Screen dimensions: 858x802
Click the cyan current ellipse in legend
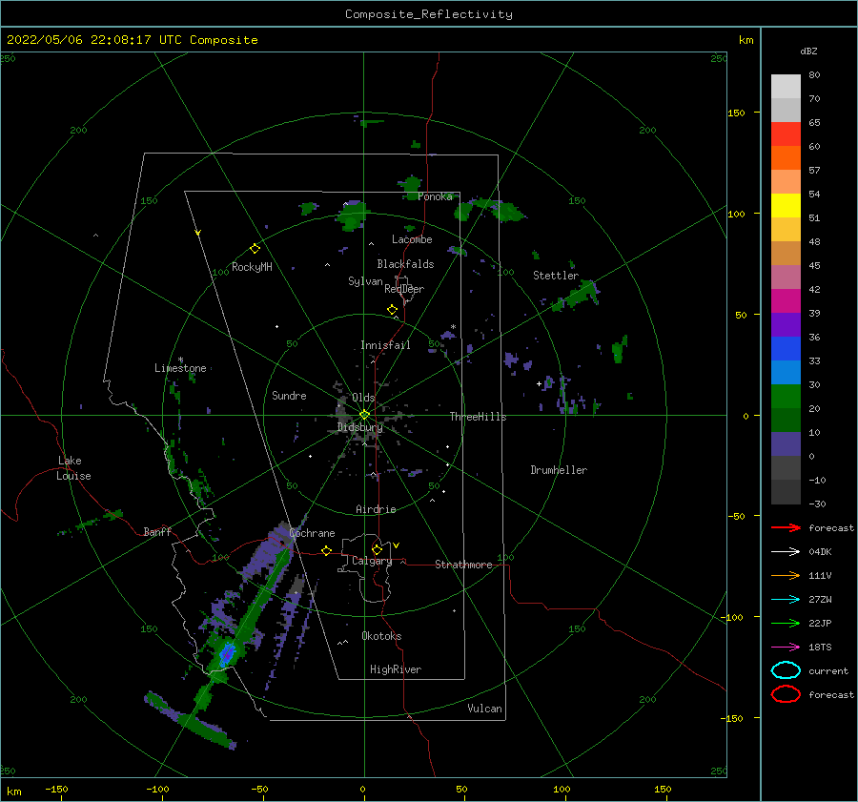click(786, 670)
